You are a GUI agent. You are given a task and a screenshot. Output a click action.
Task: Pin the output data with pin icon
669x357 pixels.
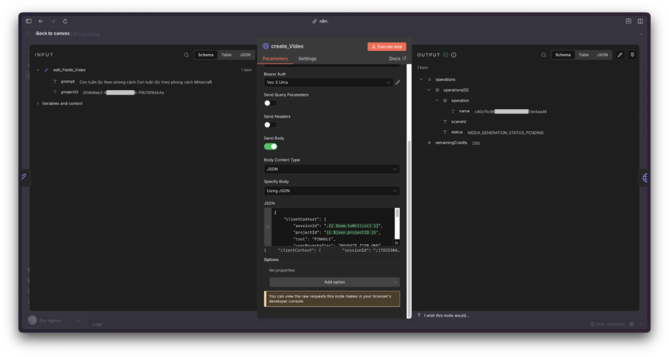click(632, 55)
